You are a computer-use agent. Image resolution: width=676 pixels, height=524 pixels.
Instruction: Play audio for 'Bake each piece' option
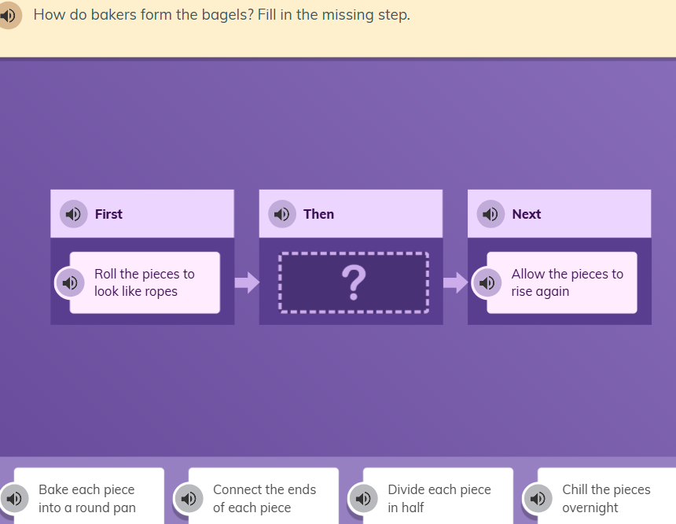pyautogui.click(x=13, y=498)
